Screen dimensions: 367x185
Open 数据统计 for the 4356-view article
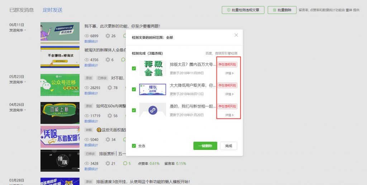(91, 65)
